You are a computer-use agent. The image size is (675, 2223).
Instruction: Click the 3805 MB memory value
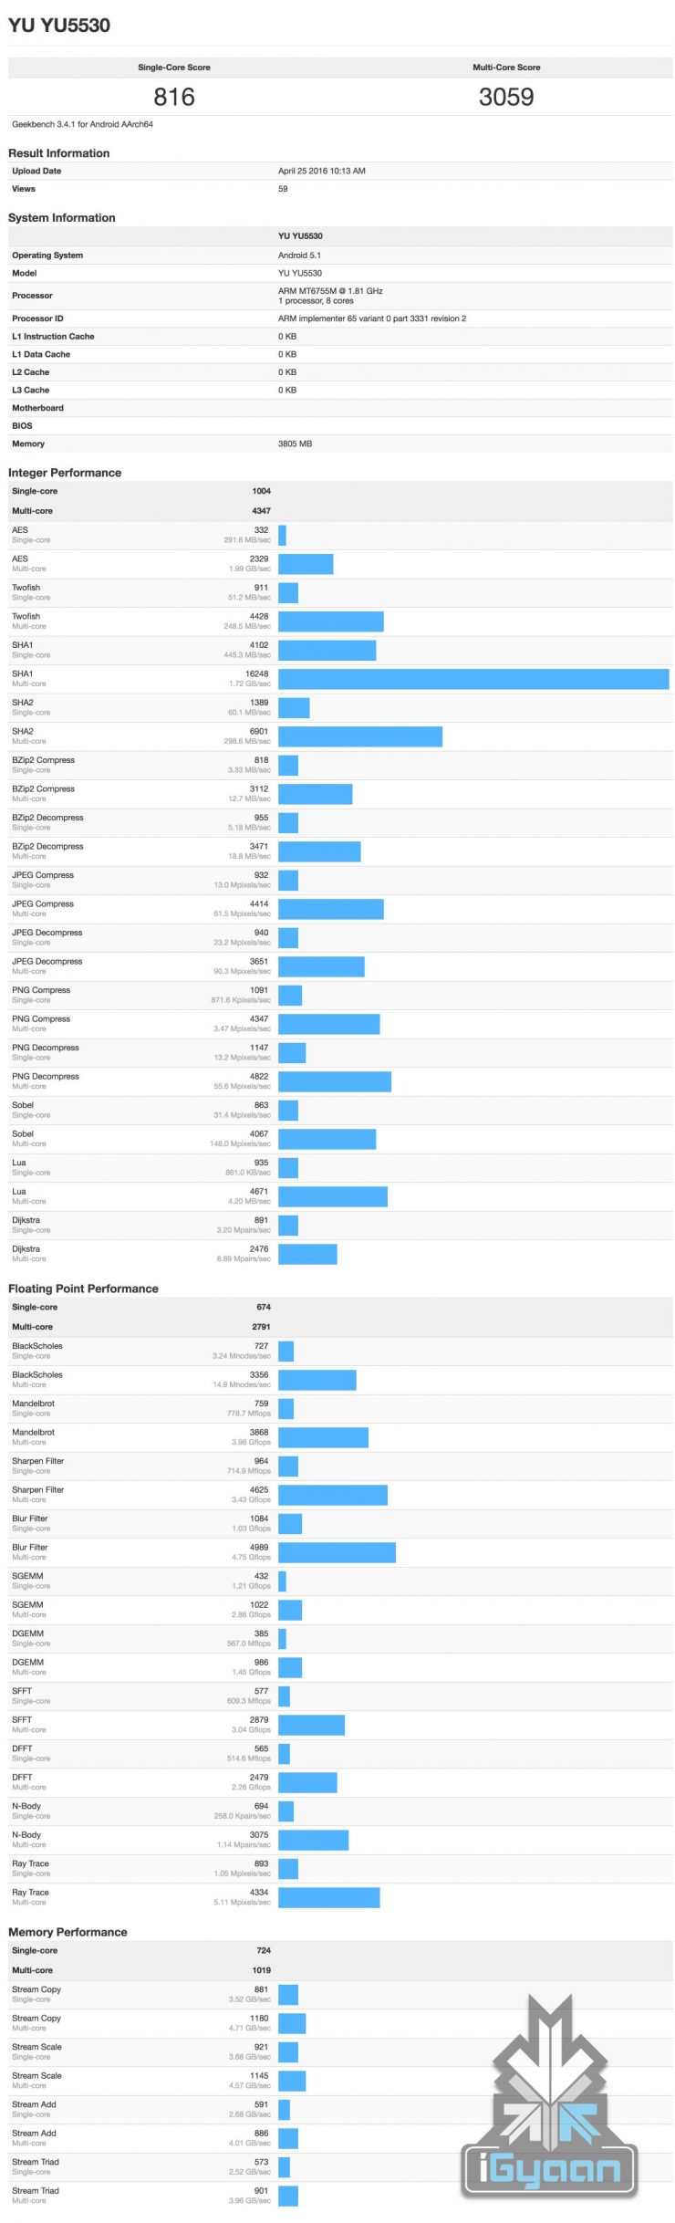pos(295,444)
